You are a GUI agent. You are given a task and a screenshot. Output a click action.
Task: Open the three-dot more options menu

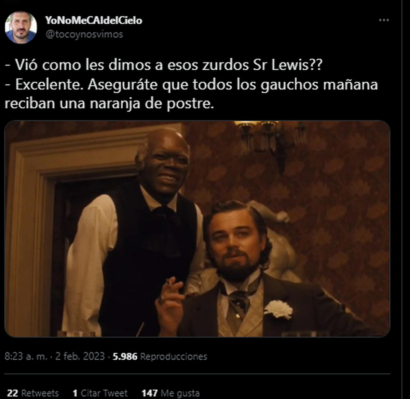click(x=384, y=20)
